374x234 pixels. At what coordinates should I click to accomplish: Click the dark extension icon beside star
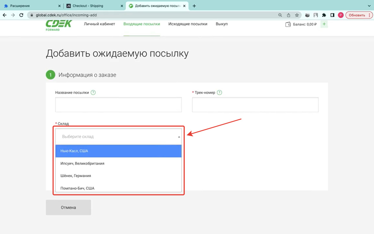coord(307,15)
